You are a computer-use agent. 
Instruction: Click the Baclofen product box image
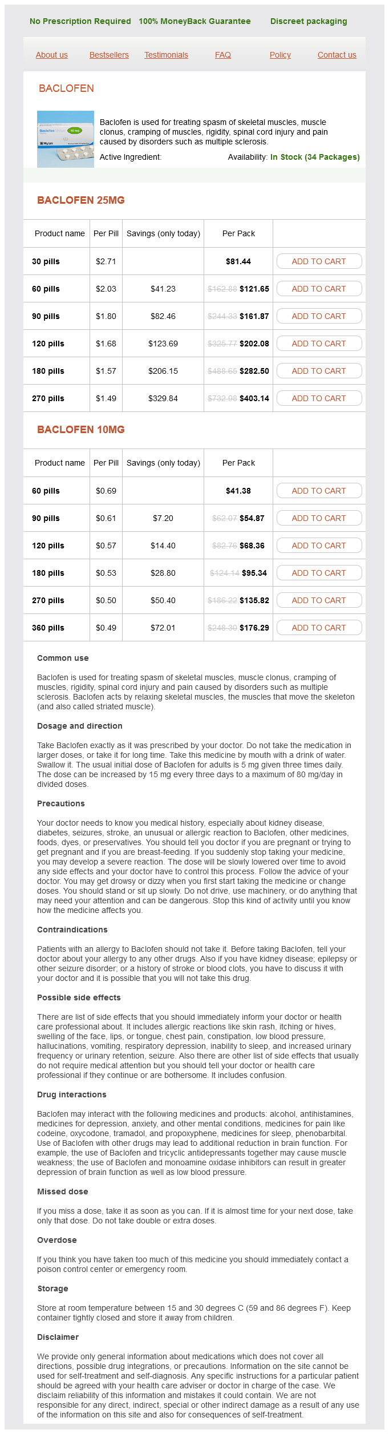(x=66, y=139)
